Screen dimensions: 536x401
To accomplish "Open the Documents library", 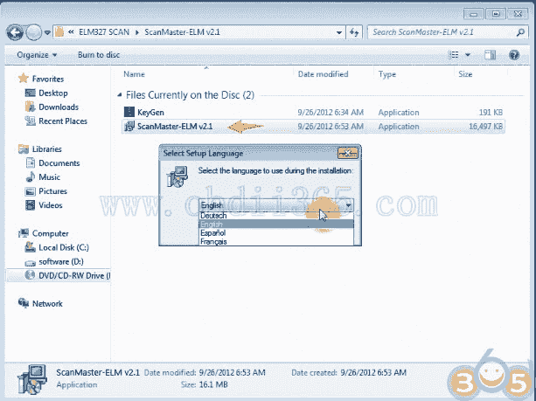I will (x=59, y=162).
